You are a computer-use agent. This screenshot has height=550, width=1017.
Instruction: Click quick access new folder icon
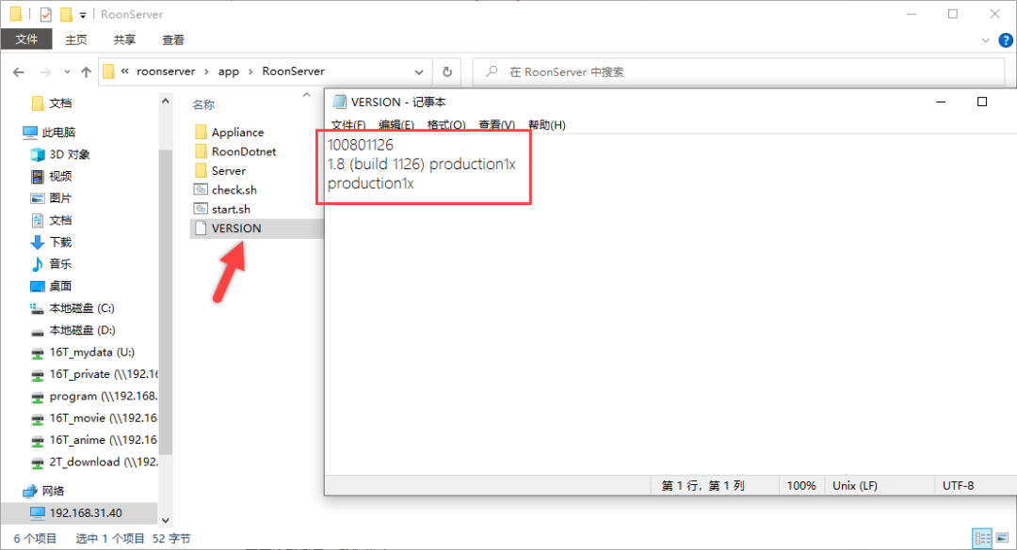66,14
